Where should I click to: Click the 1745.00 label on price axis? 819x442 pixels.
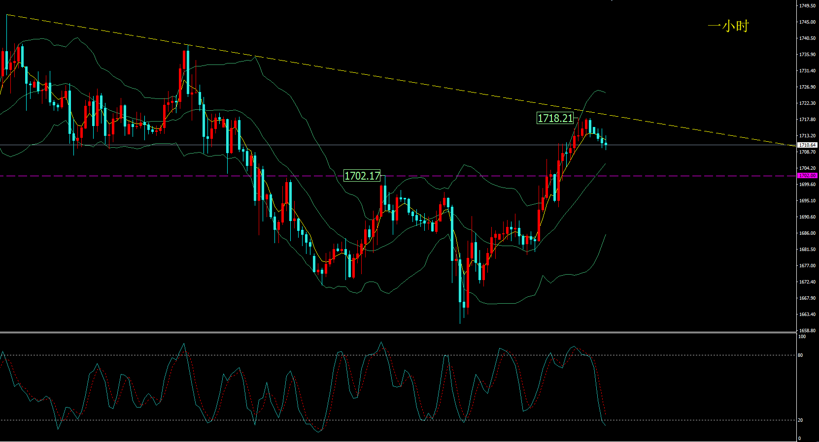807,22
